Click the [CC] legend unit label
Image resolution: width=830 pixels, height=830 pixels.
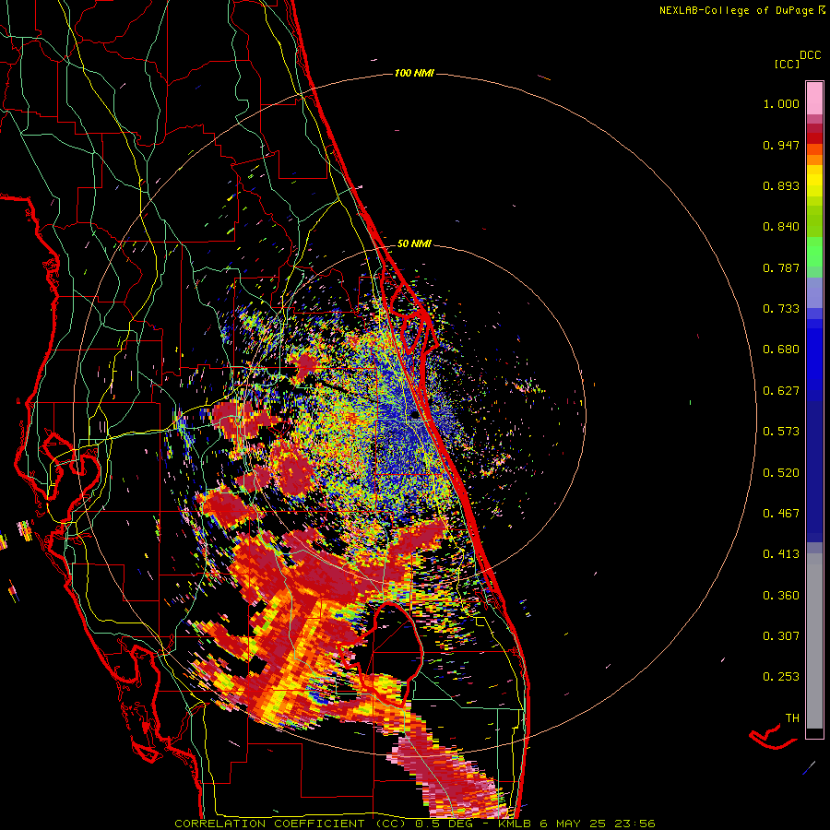coord(787,64)
